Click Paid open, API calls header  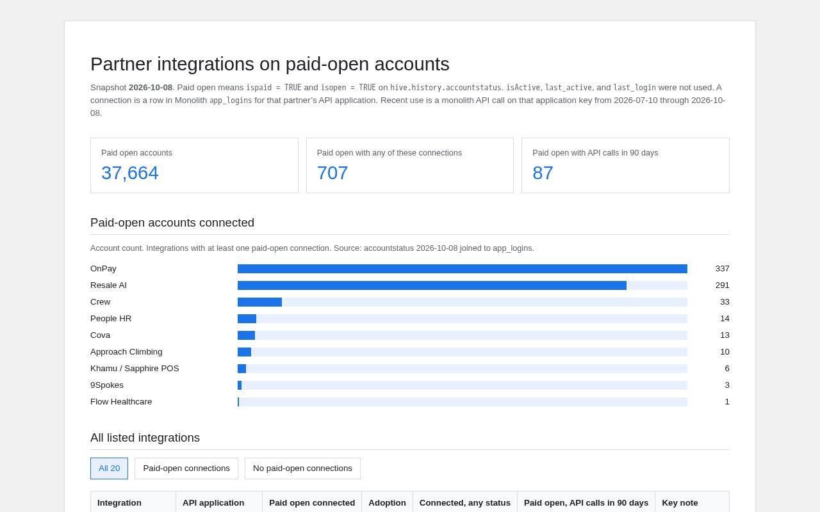[586, 502]
